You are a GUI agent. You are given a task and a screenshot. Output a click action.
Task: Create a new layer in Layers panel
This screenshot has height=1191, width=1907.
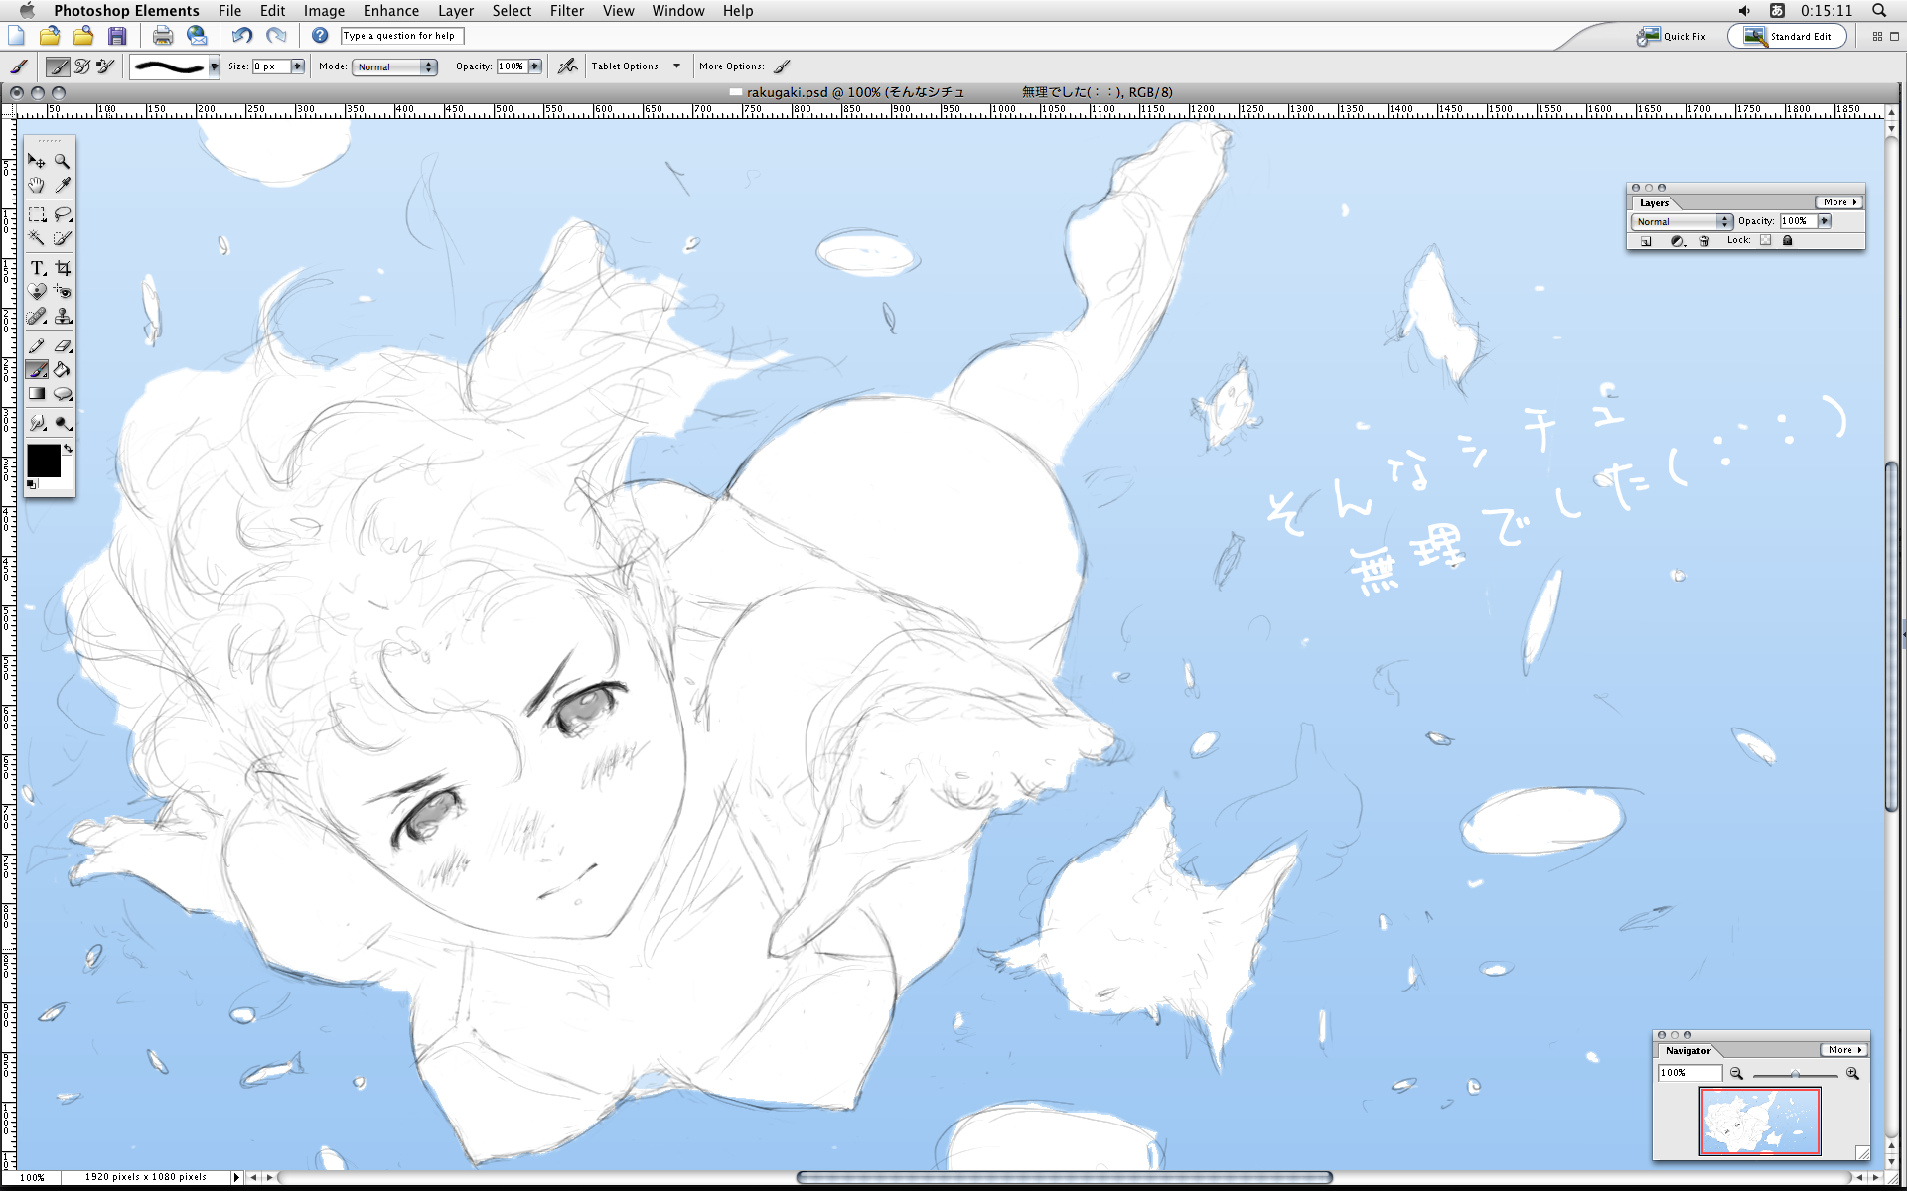point(1646,241)
